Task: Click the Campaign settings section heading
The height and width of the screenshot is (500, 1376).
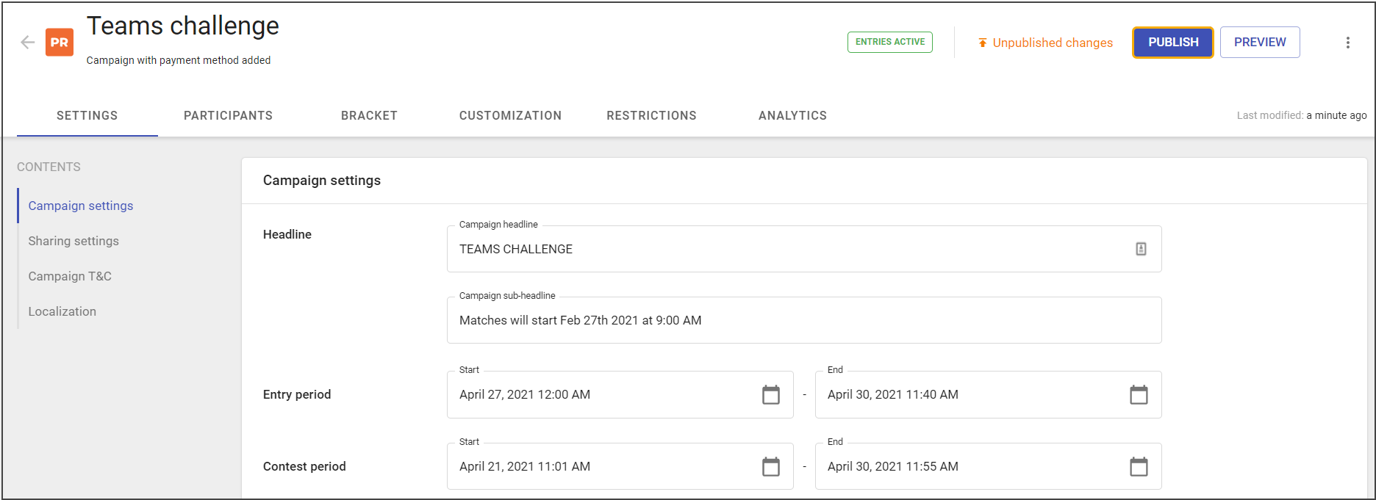Action: tap(322, 181)
